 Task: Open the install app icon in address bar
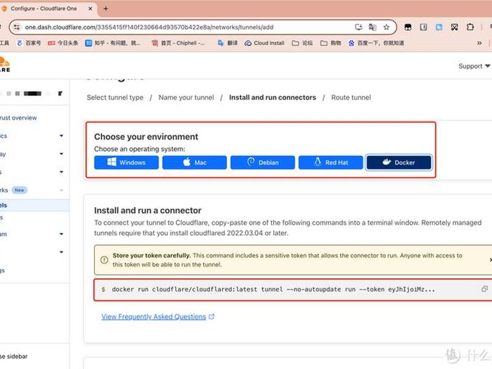(x=359, y=27)
